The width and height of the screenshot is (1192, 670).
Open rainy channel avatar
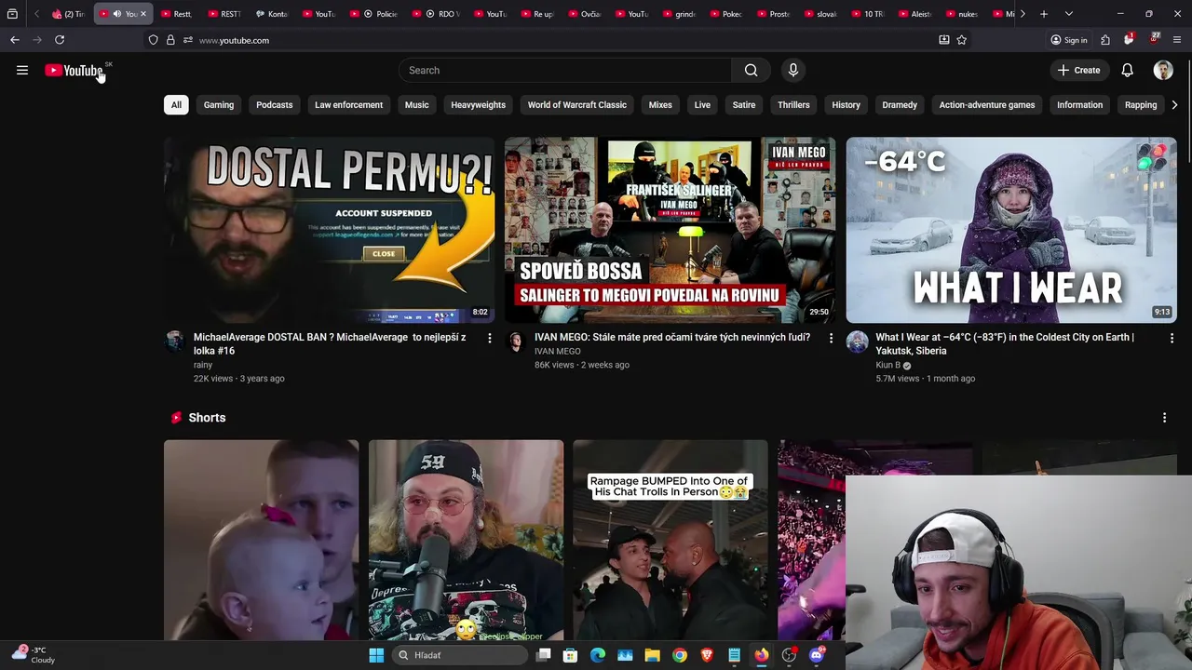(175, 342)
